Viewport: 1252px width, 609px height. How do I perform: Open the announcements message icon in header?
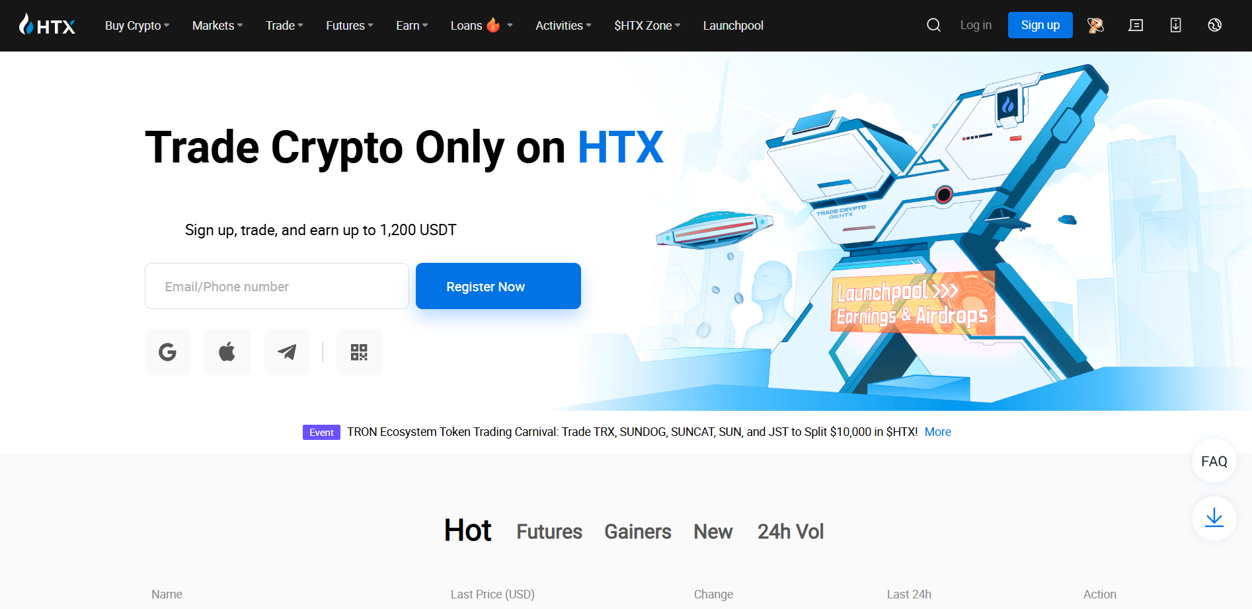tap(1136, 25)
